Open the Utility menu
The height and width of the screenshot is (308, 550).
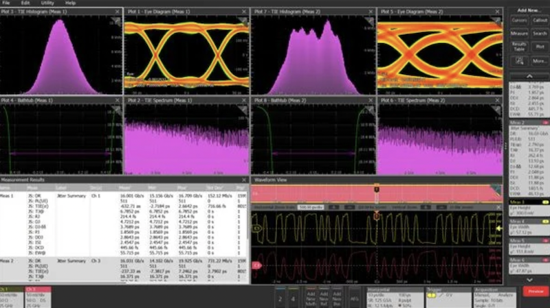[47, 3]
